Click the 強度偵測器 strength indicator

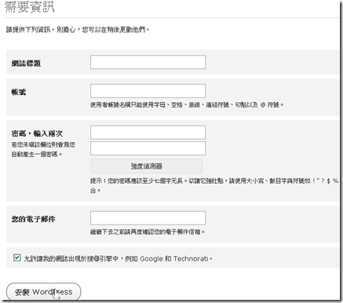point(147,166)
